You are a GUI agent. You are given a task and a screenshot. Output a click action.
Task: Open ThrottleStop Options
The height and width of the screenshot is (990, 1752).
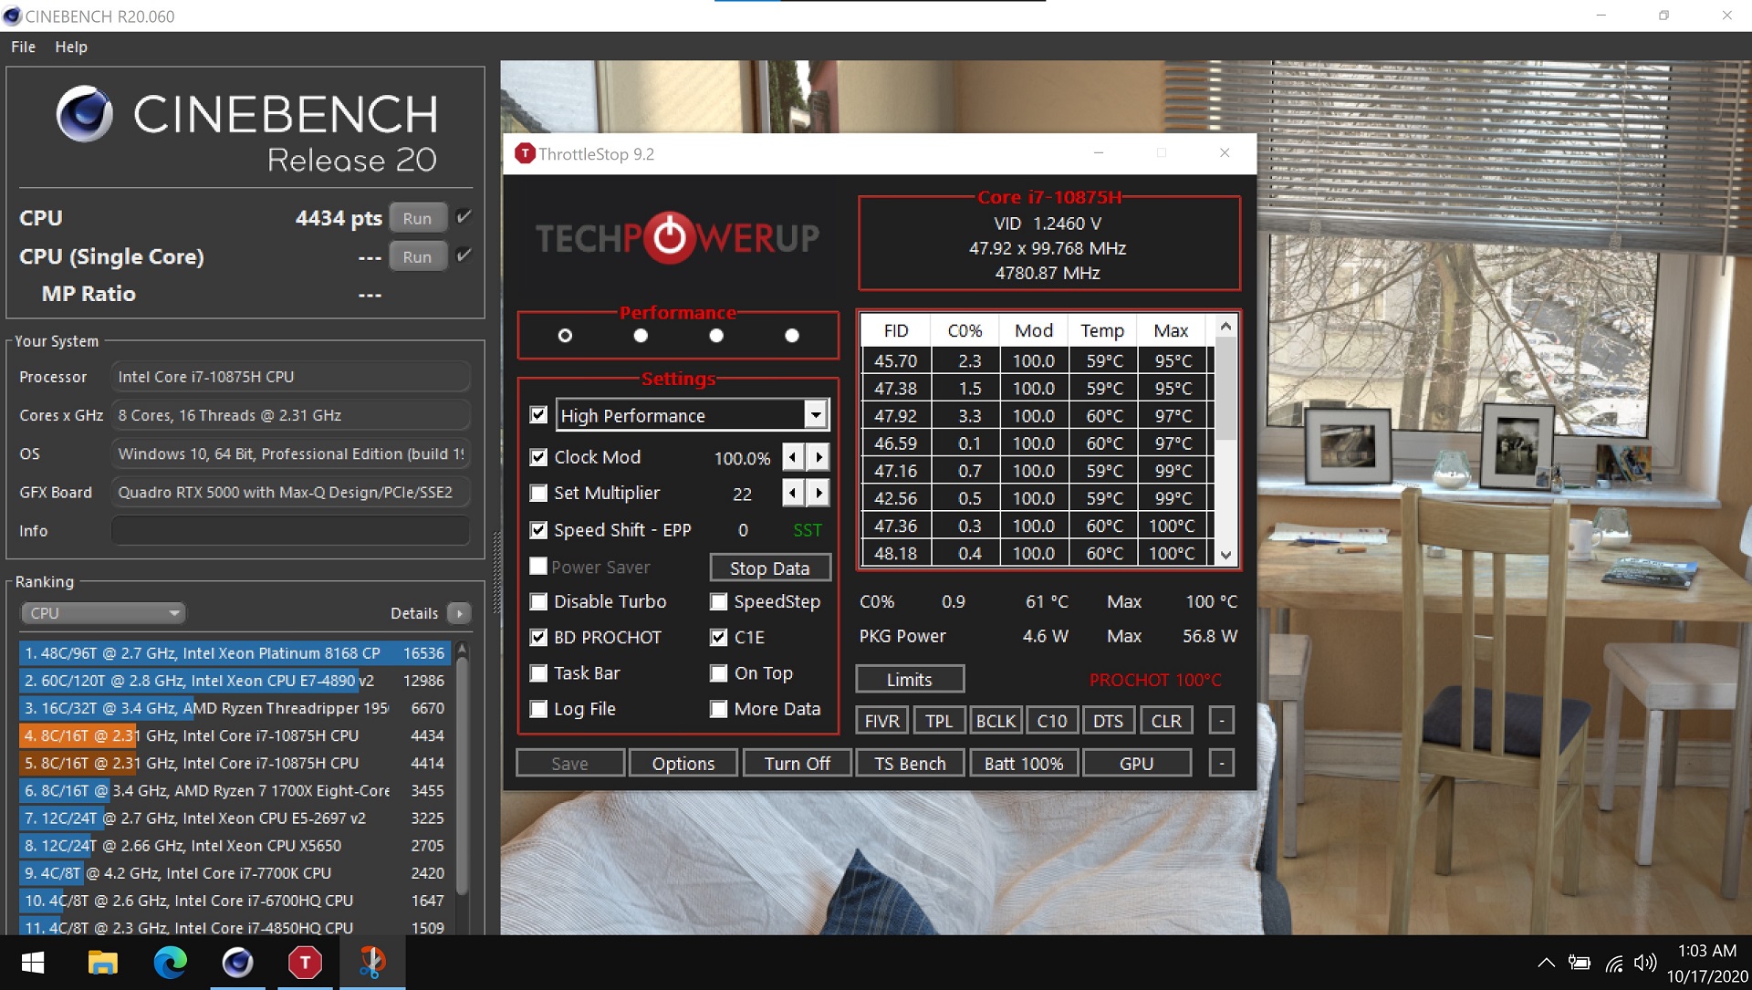click(683, 764)
